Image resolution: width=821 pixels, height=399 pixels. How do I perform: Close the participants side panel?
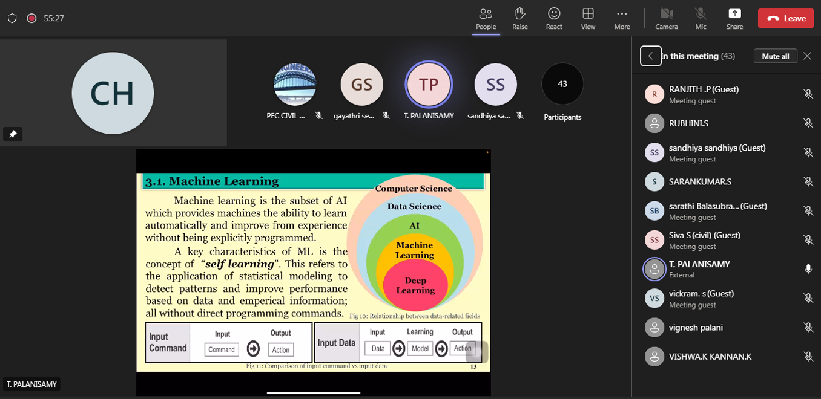(807, 56)
